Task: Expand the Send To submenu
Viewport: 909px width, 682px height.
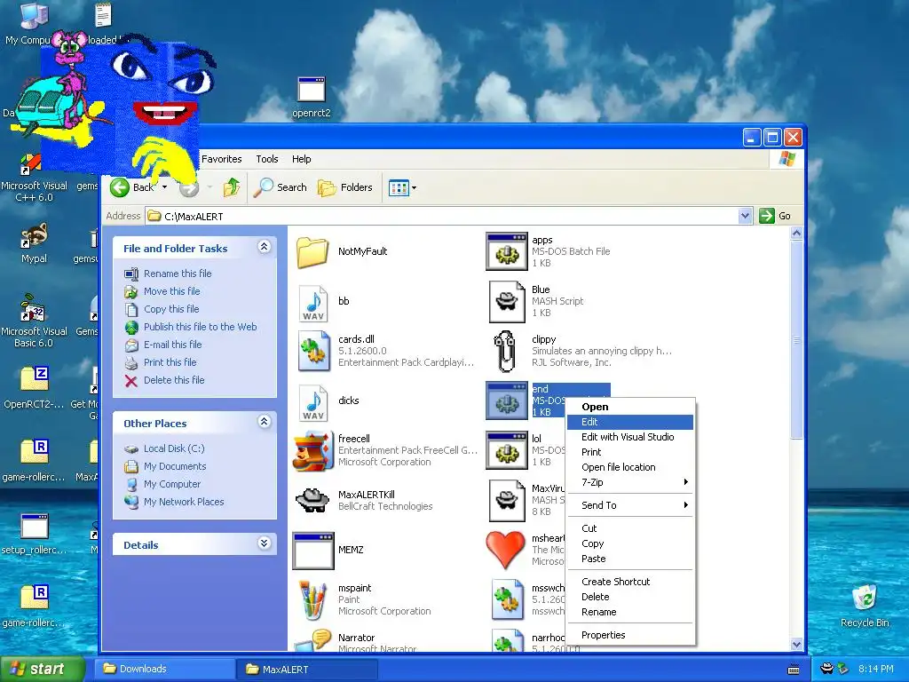Action: [630, 505]
